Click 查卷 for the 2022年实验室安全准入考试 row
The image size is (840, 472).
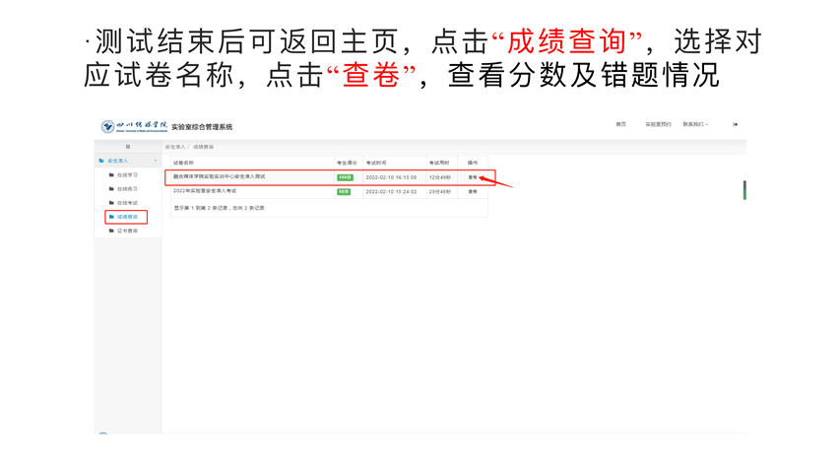473,191
